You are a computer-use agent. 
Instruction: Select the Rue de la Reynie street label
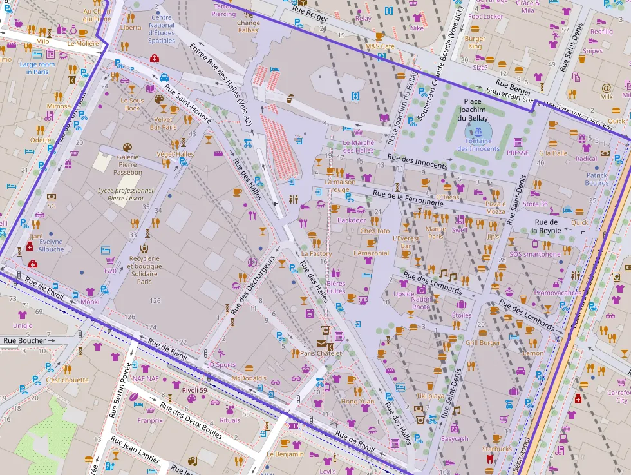pyautogui.click(x=547, y=226)
